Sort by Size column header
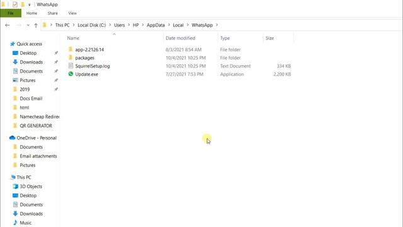 [x=270, y=38]
